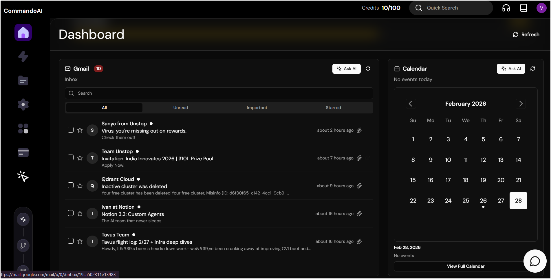551x279 pixels.
Task: Open attachment of Tavus Team email
Action: click(359, 241)
